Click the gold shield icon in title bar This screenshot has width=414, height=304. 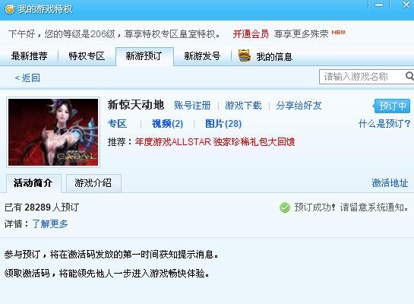click(10, 9)
